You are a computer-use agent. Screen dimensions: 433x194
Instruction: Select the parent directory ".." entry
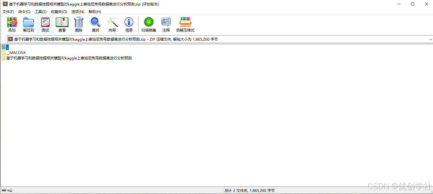(x=5, y=47)
